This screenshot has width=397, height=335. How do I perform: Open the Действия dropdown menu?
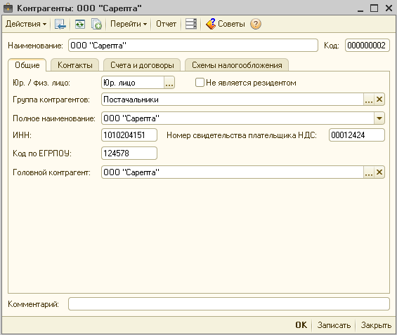coord(26,24)
